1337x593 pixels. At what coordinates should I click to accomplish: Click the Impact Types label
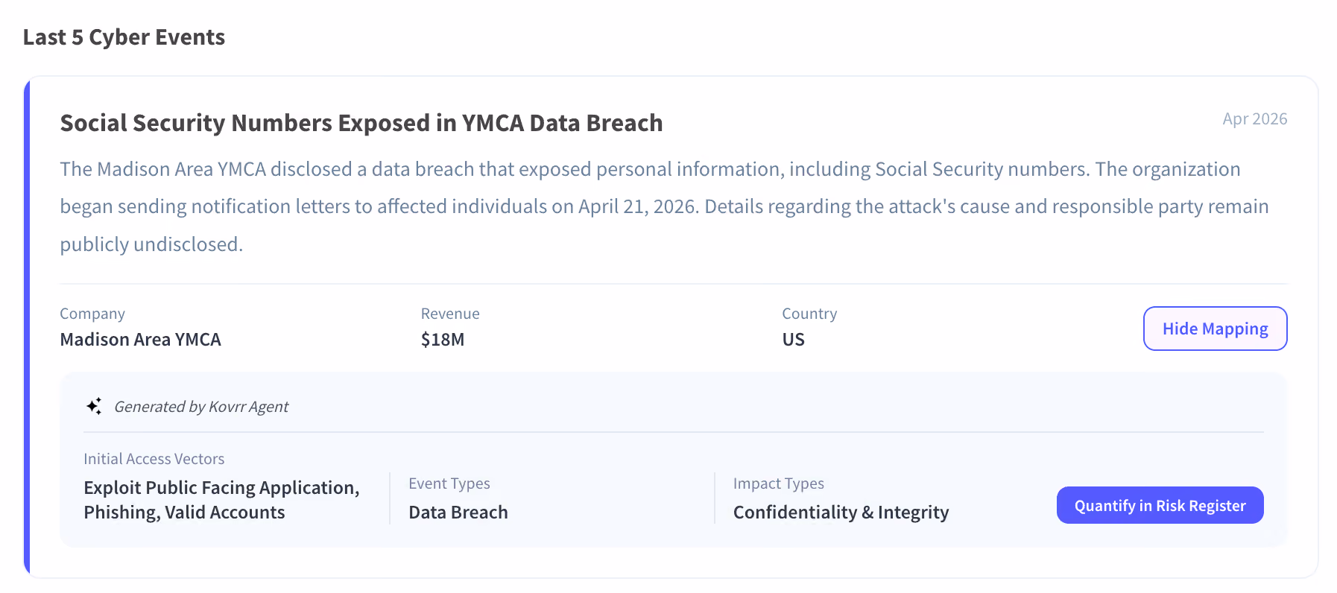779,483
